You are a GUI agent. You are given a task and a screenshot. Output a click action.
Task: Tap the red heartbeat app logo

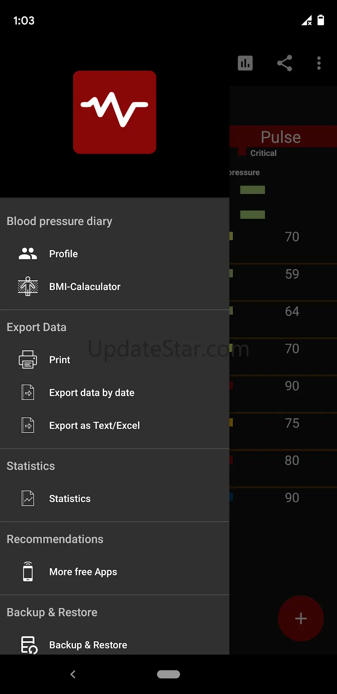114,112
